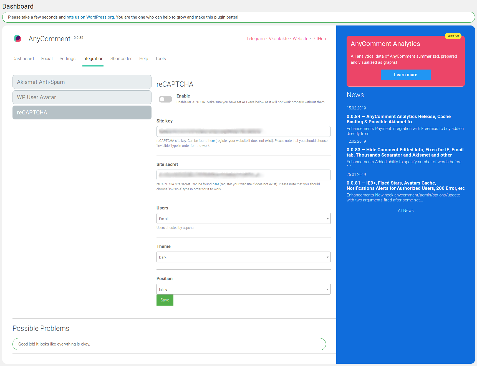The height and width of the screenshot is (366, 477).
Task: Open the Position dropdown set to Inline
Action: pos(243,289)
